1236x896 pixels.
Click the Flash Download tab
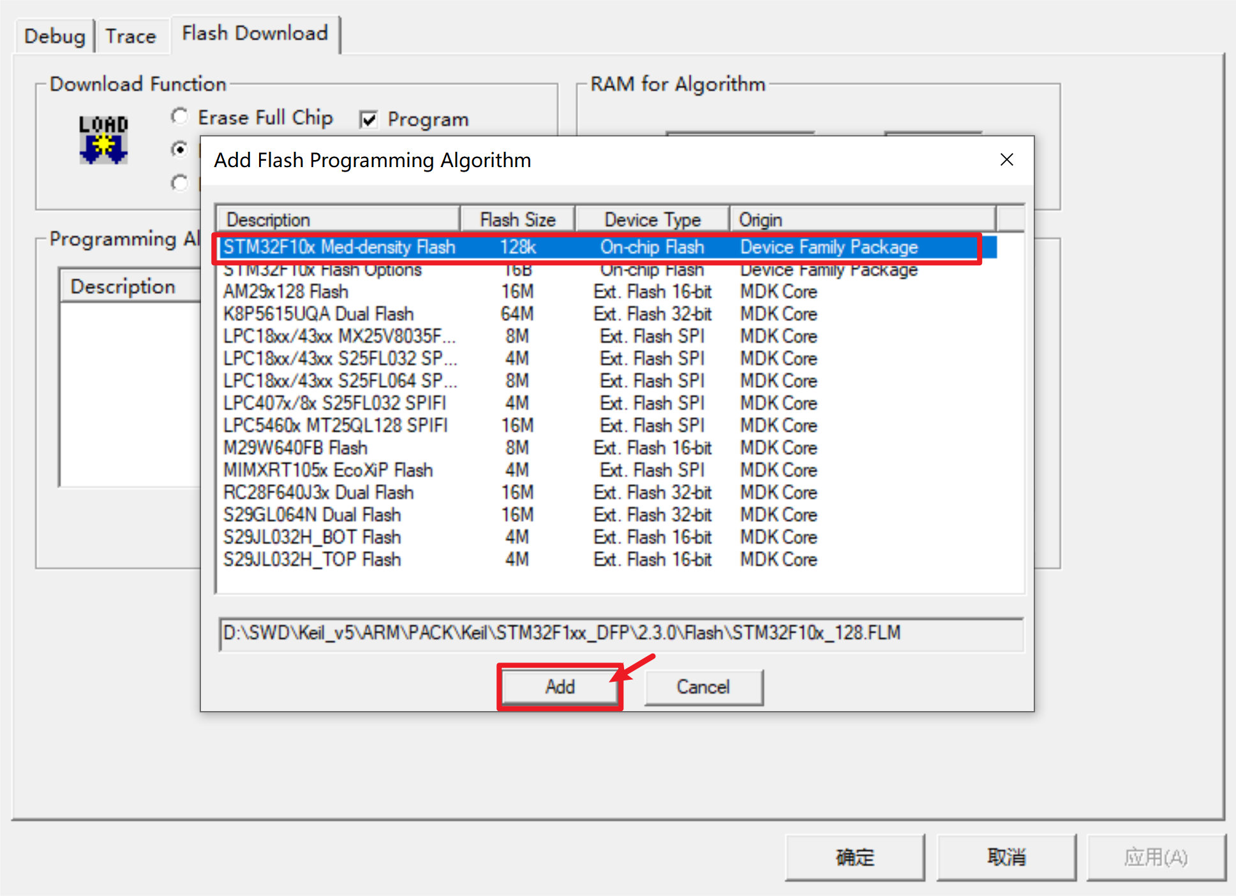[x=255, y=33]
